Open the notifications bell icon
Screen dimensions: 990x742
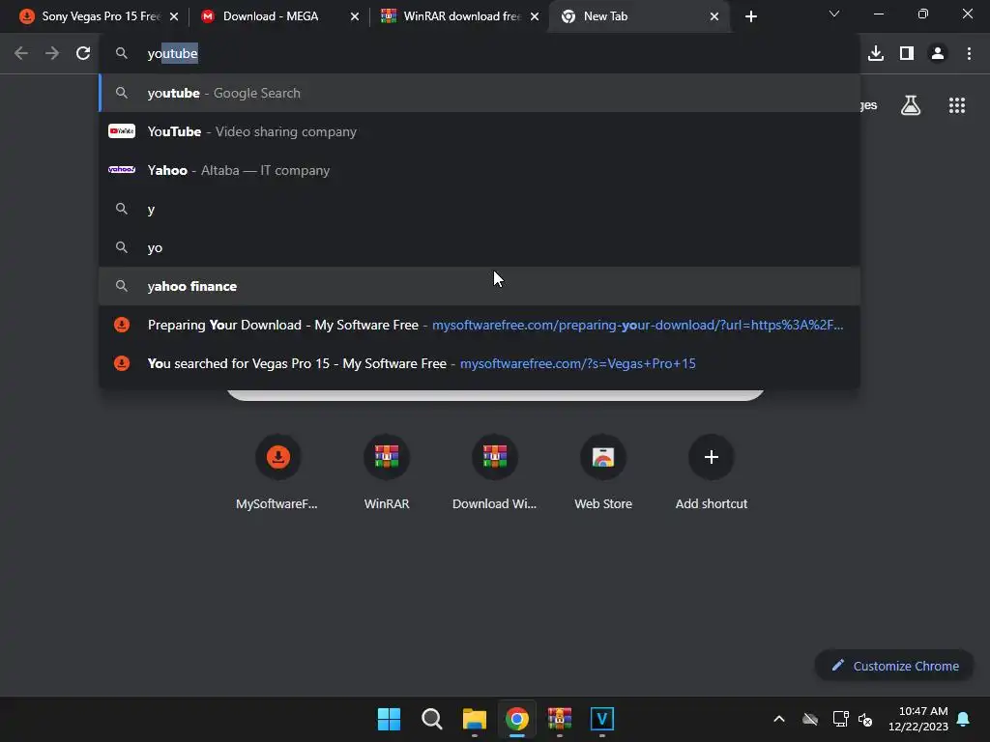[964, 719]
